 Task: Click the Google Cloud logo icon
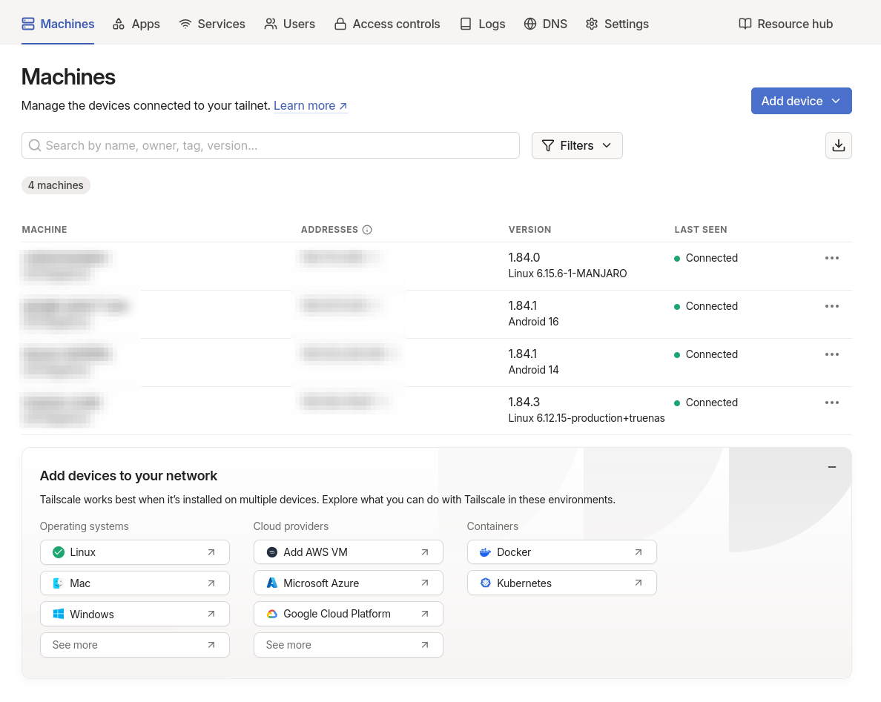(x=272, y=615)
